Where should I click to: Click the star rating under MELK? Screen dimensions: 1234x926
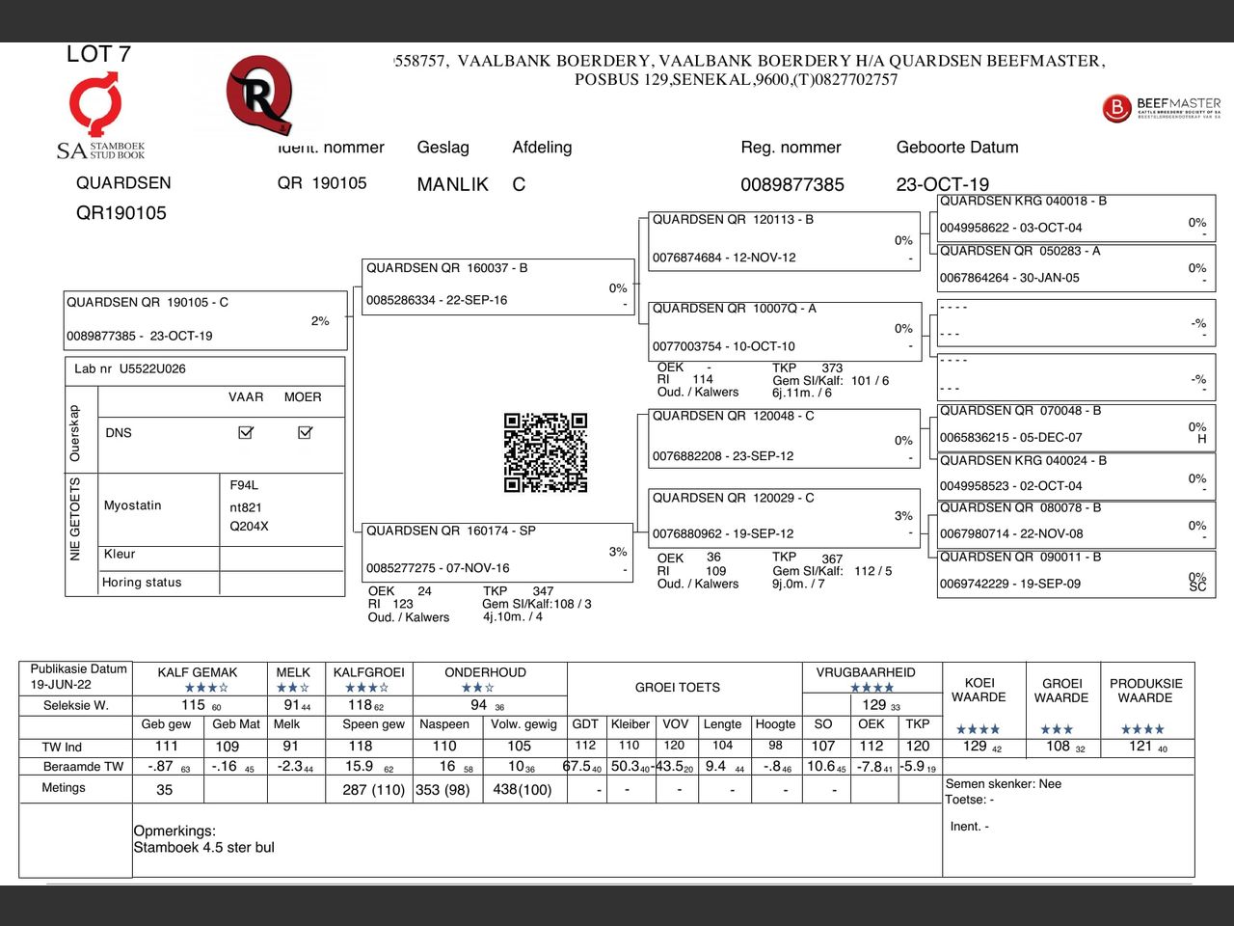[x=292, y=688]
